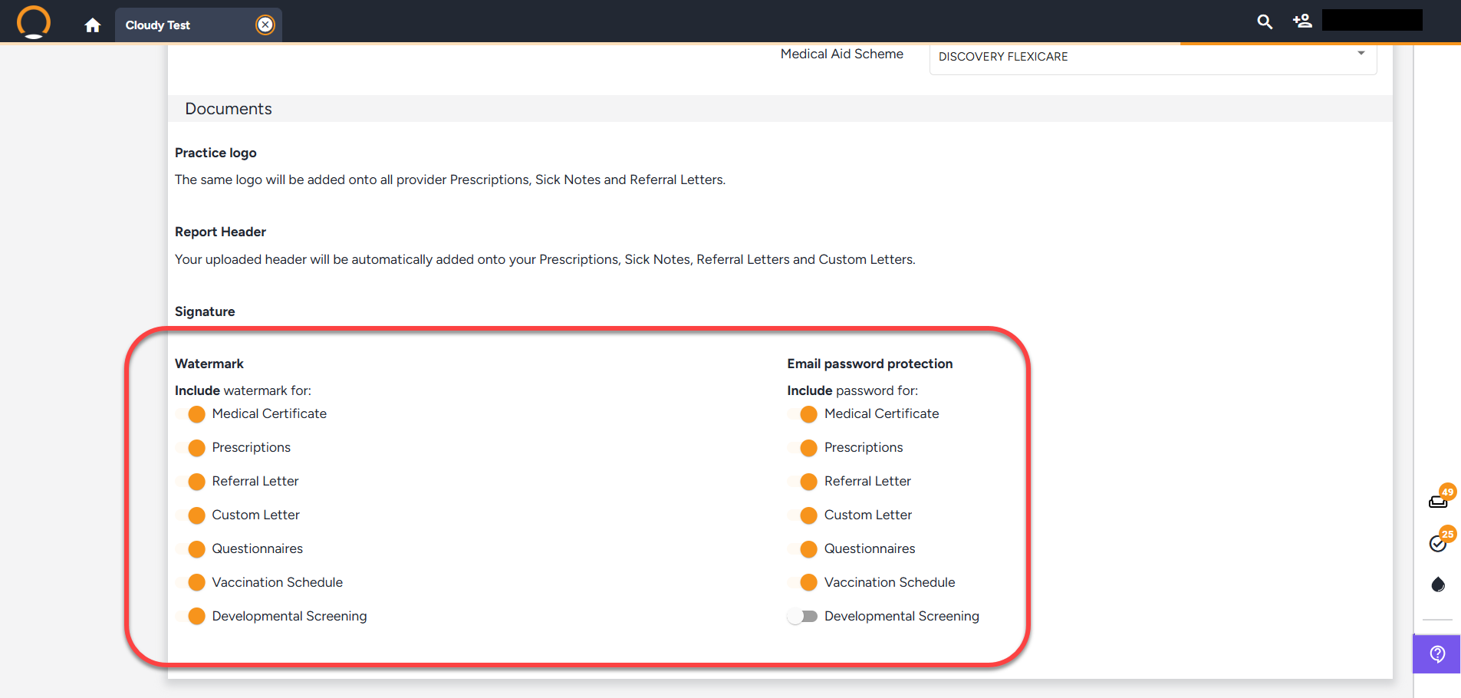Open the DISCOVERY FLEXICARE combo box
The image size is (1461, 698).
pyautogui.click(x=1143, y=57)
